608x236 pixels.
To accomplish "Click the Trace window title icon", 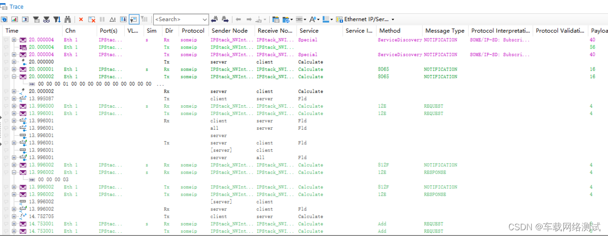I will point(4,7).
